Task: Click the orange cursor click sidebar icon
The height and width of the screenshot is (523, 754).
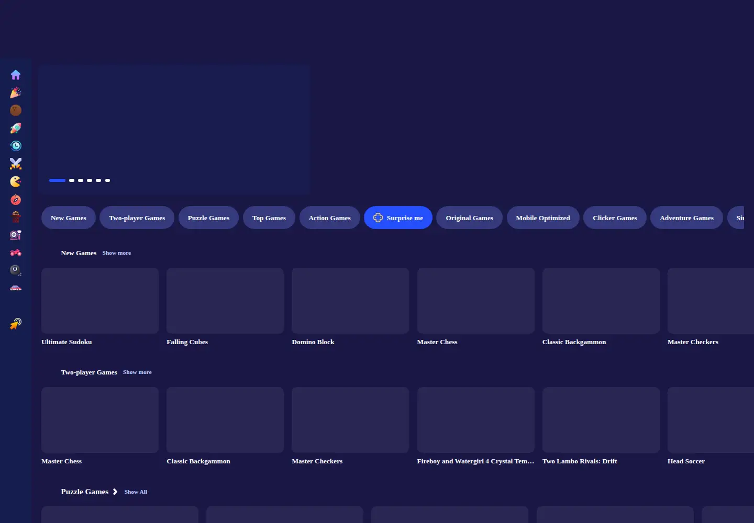Action: (x=16, y=324)
